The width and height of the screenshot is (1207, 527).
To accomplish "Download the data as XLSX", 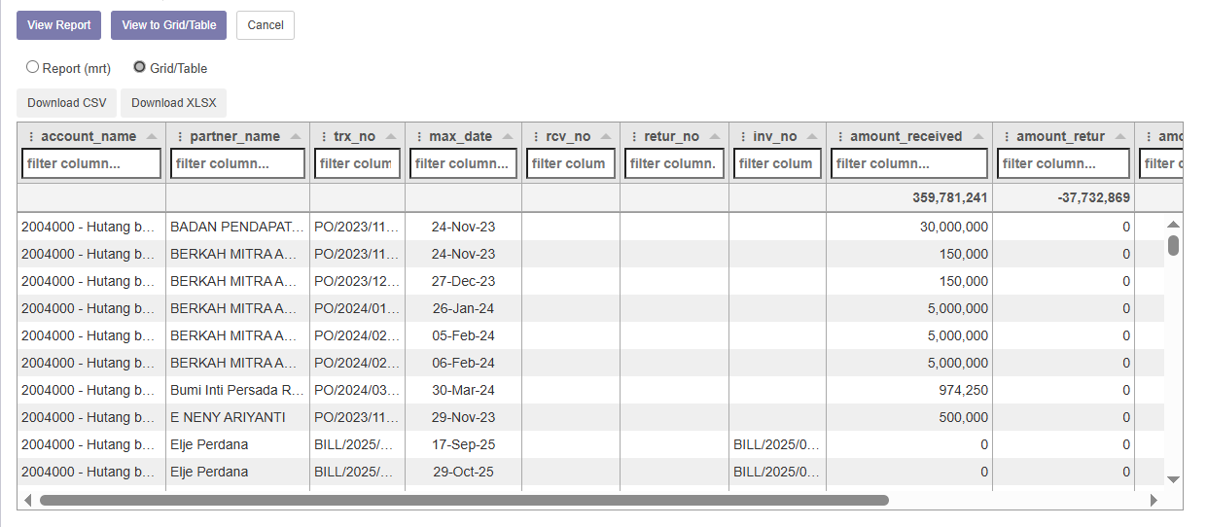I will (173, 103).
